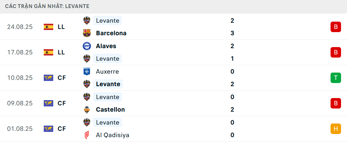The height and width of the screenshot is (142, 347).
Task: Click world friendly icon on 10.08.25 match
Action: coord(48,78)
